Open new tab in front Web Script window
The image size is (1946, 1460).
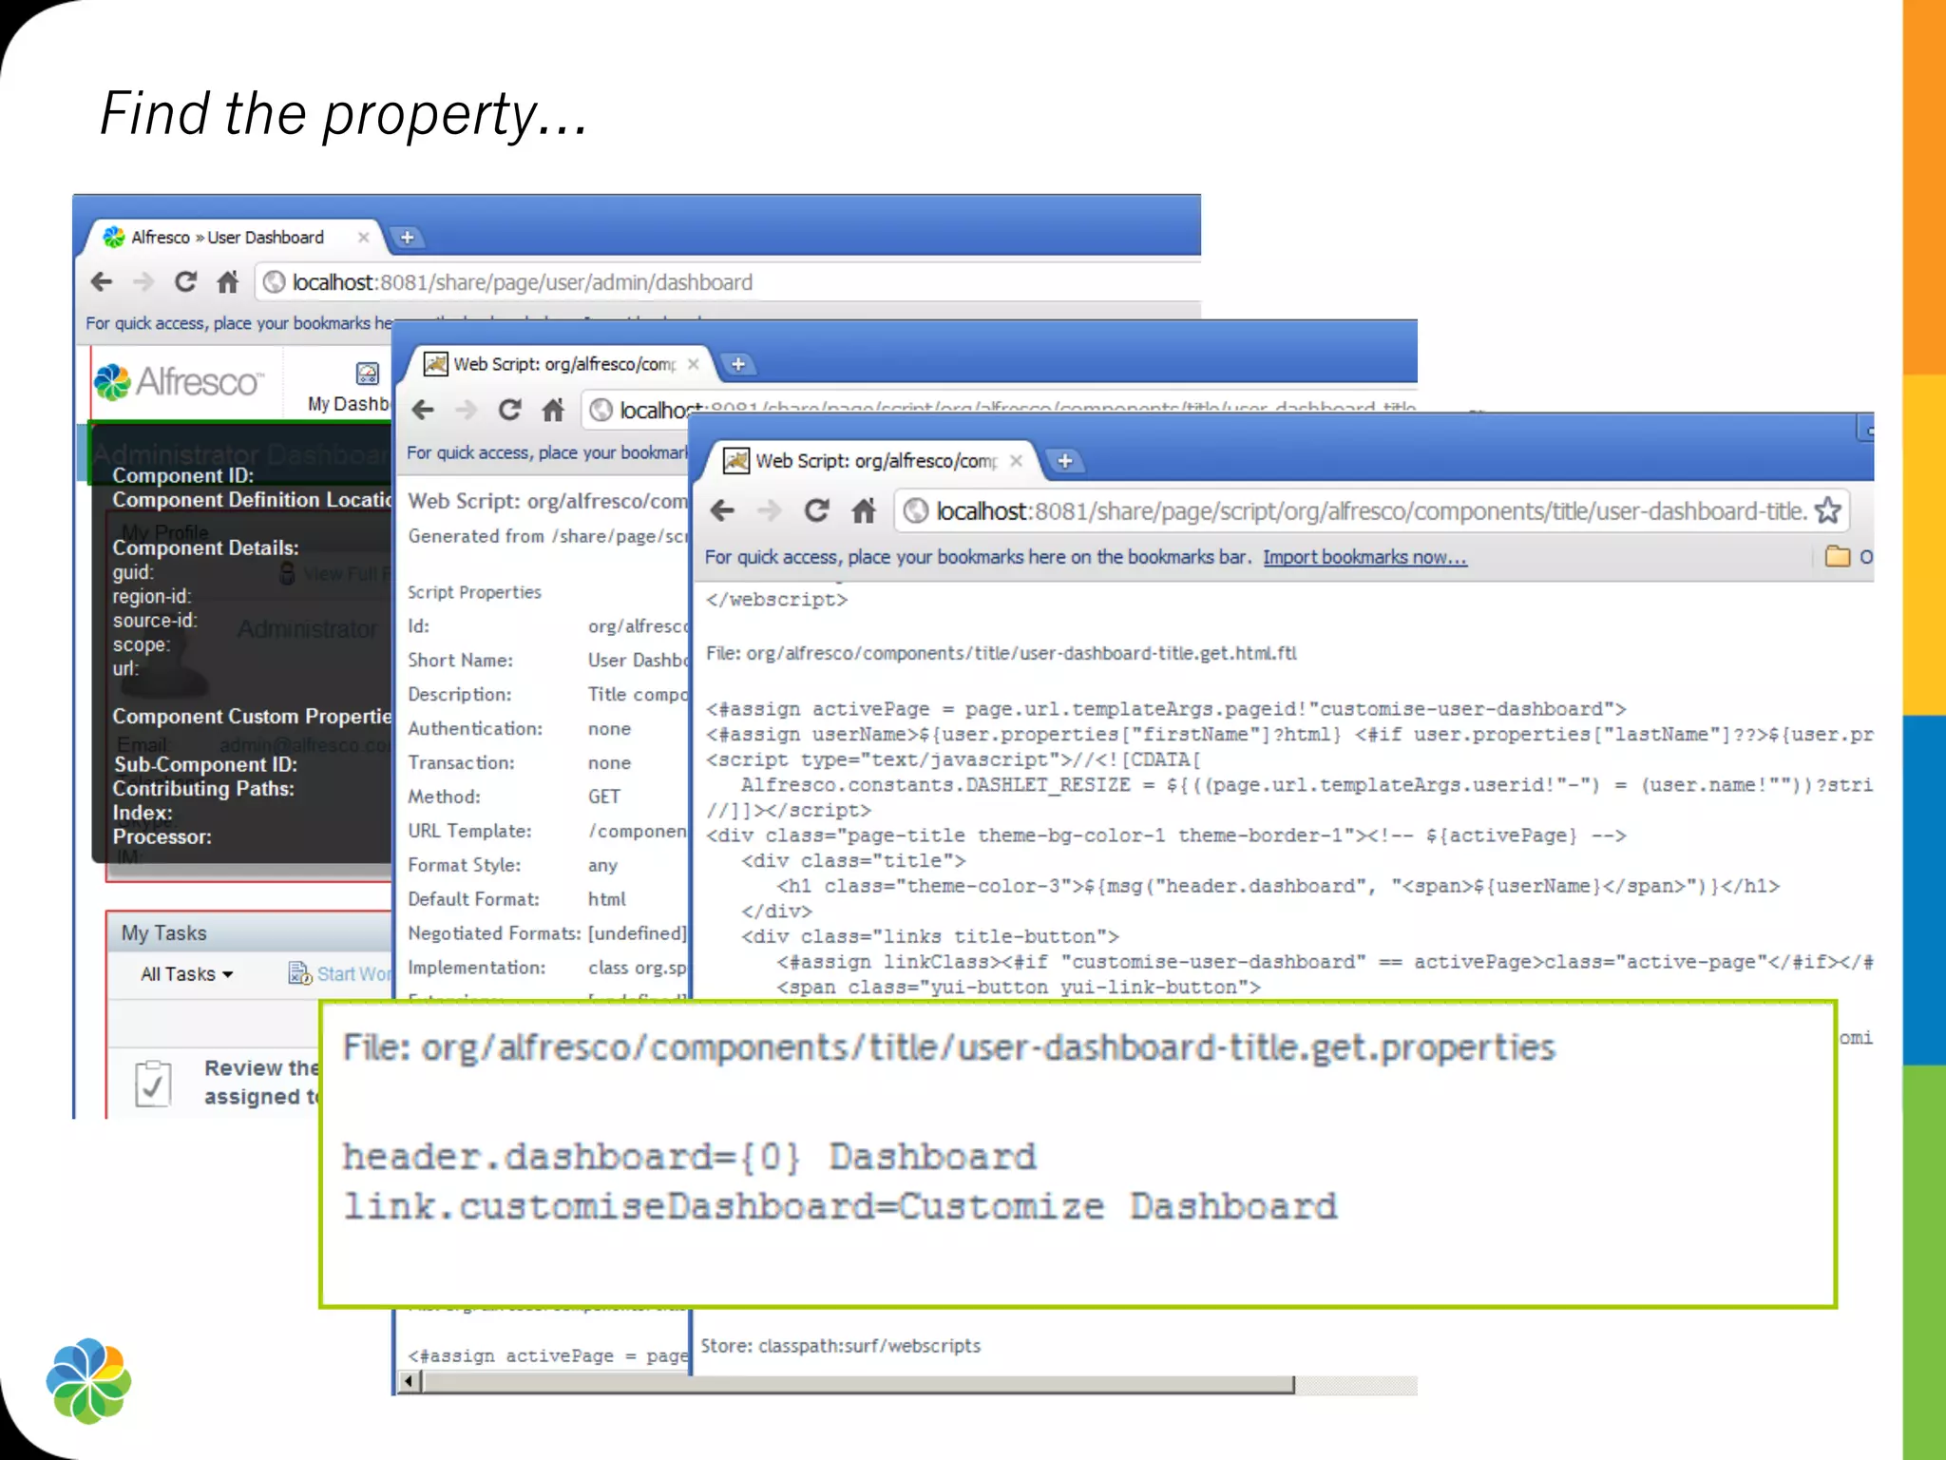(x=1064, y=461)
